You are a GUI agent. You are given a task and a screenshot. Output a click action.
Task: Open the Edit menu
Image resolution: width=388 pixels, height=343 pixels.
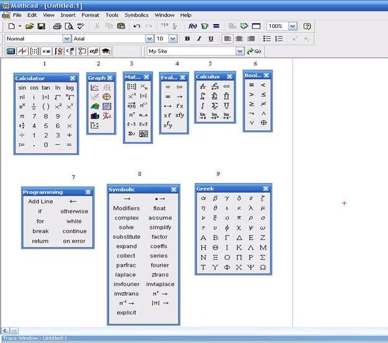32,15
